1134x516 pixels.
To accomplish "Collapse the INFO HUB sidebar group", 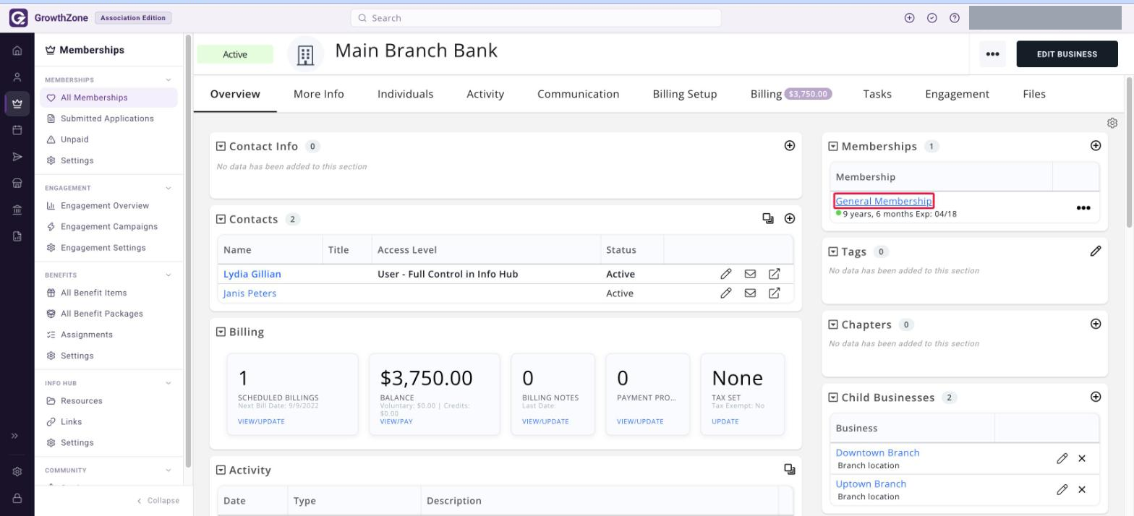I will click(x=169, y=383).
